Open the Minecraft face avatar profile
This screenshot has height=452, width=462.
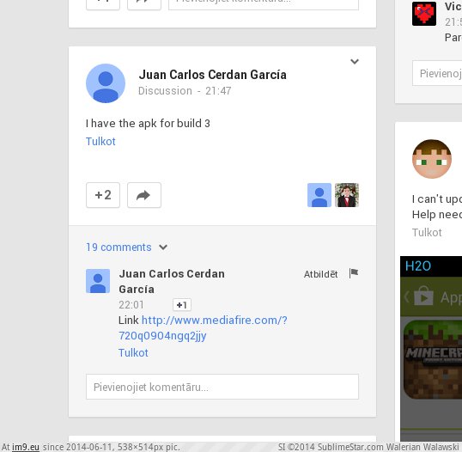coord(432,159)
